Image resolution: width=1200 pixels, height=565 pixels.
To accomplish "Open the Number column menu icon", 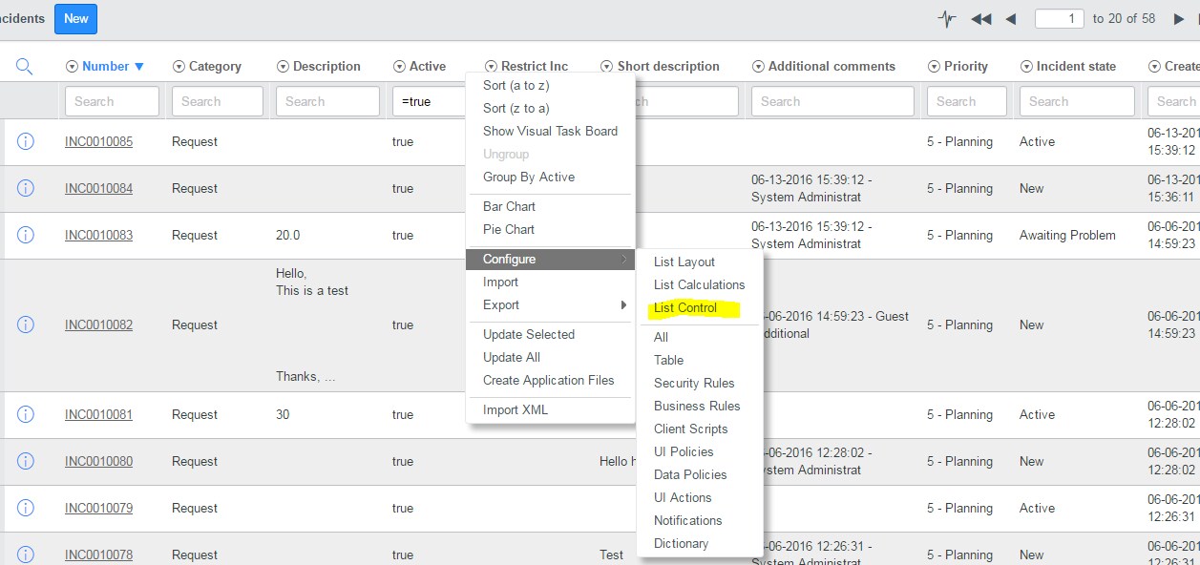I will [72, 67].
